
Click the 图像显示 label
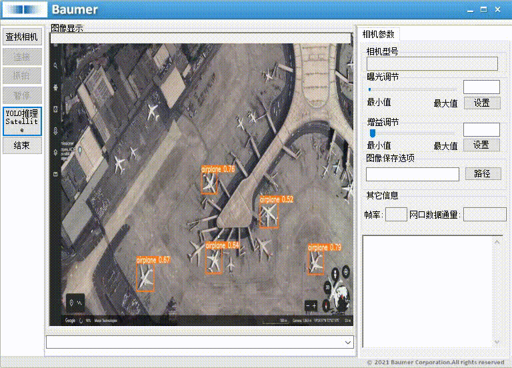(x=67, y=28)
